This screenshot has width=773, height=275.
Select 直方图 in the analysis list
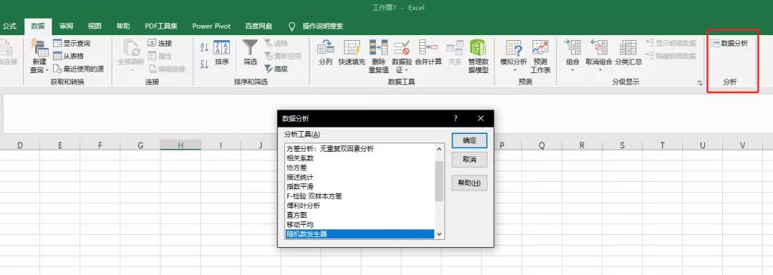(360, 215)
